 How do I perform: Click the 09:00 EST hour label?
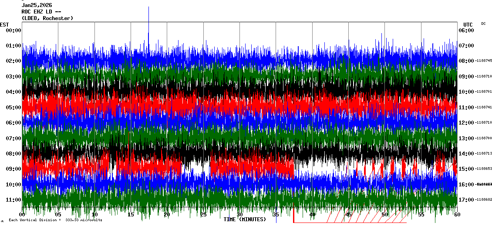[x=13, y=169]
